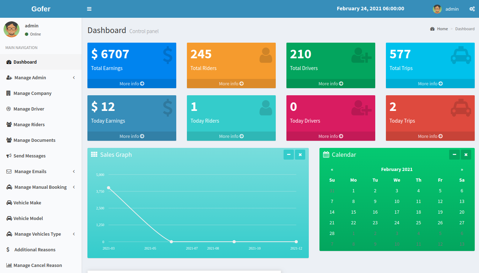Select Vehicle Make from the navigation

[27, 203]
